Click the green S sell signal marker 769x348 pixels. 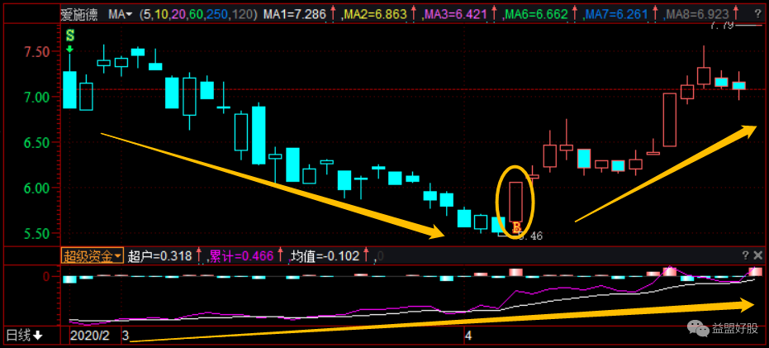[70, 37]
